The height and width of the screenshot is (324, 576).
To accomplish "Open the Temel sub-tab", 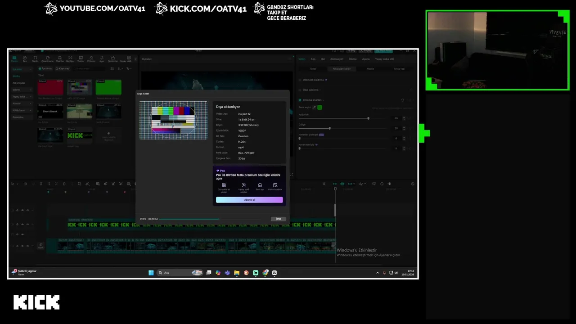I will coord(313,69).
